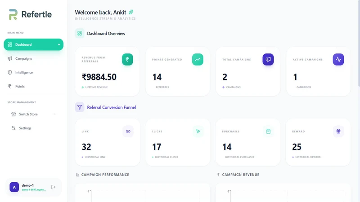This screenshot has width=360, height=202.
Task: Click the shopping bag icon on Purchases card
Action: [268, 131]
